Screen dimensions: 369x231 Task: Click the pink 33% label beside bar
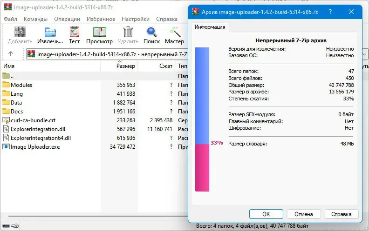[217, 143]
